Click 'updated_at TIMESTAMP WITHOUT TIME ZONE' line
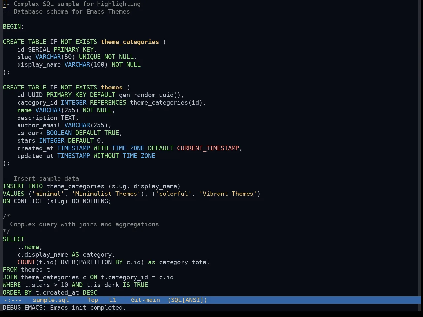423x317 pixels. 86,156
